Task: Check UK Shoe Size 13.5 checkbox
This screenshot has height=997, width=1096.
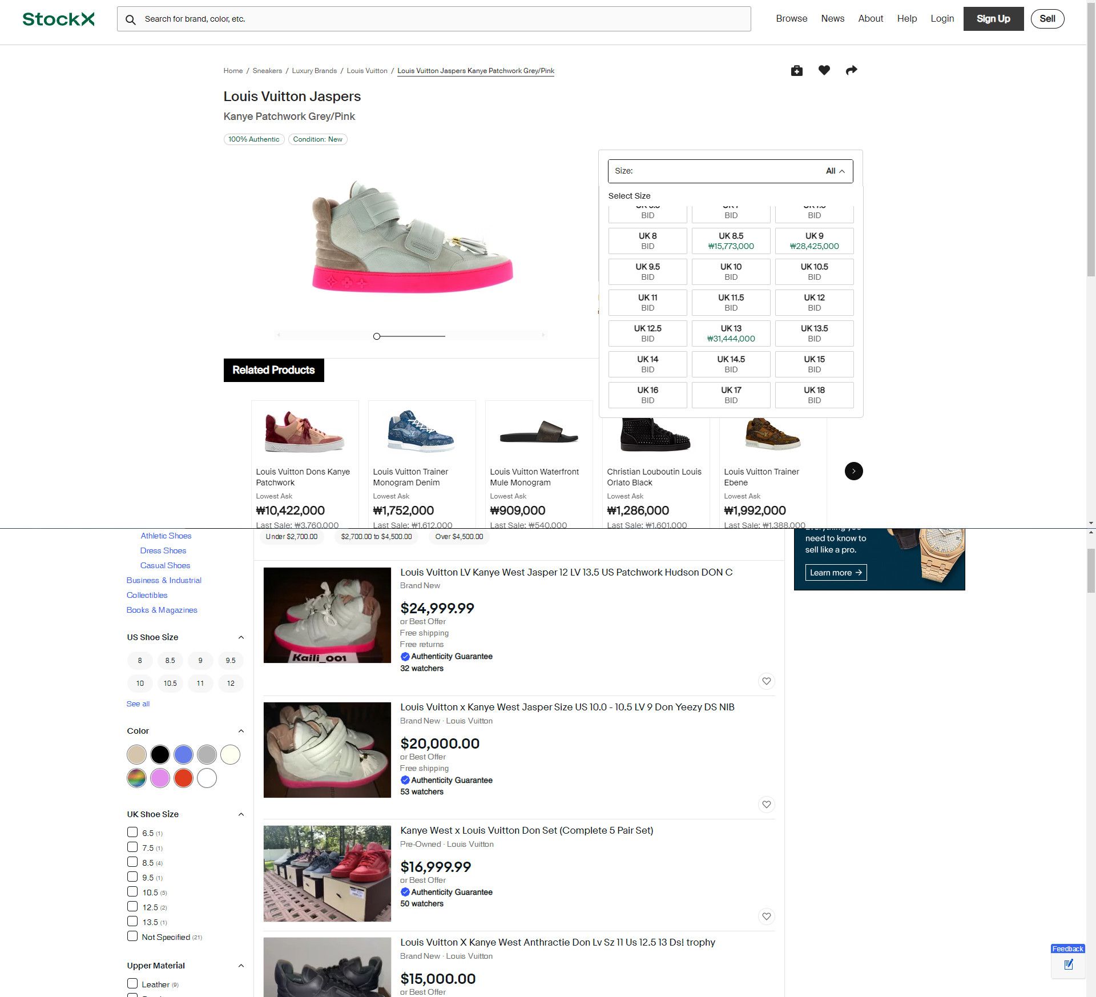Action: click(x=132, y=922)
